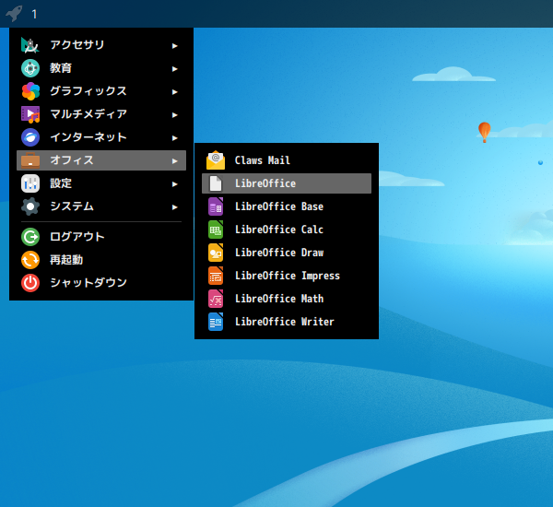Click the LibreOffice Impress orange icon
This screenshot has height=507, width=553.
(x=216, y=276)
